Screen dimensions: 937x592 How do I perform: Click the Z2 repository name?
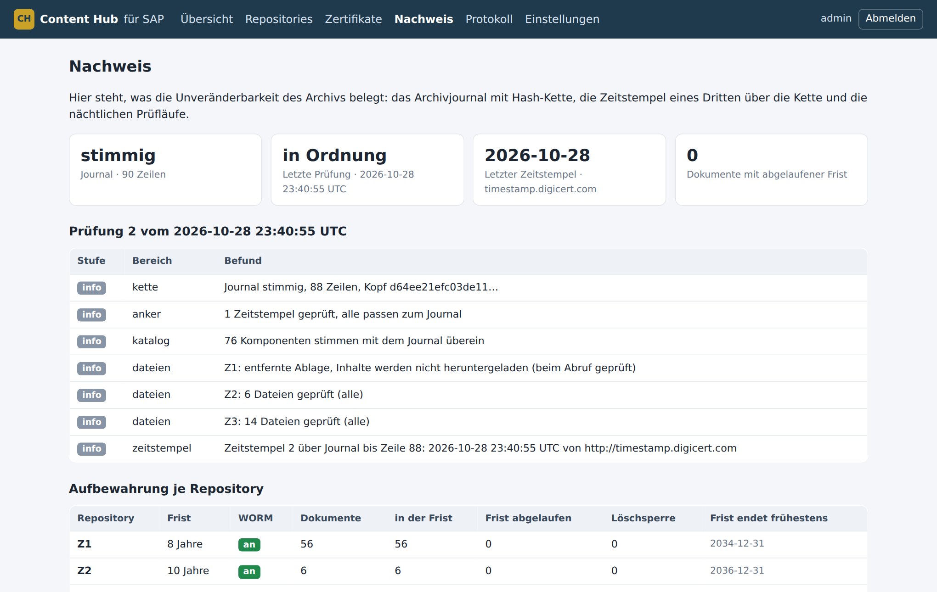(x=85, y=571)
